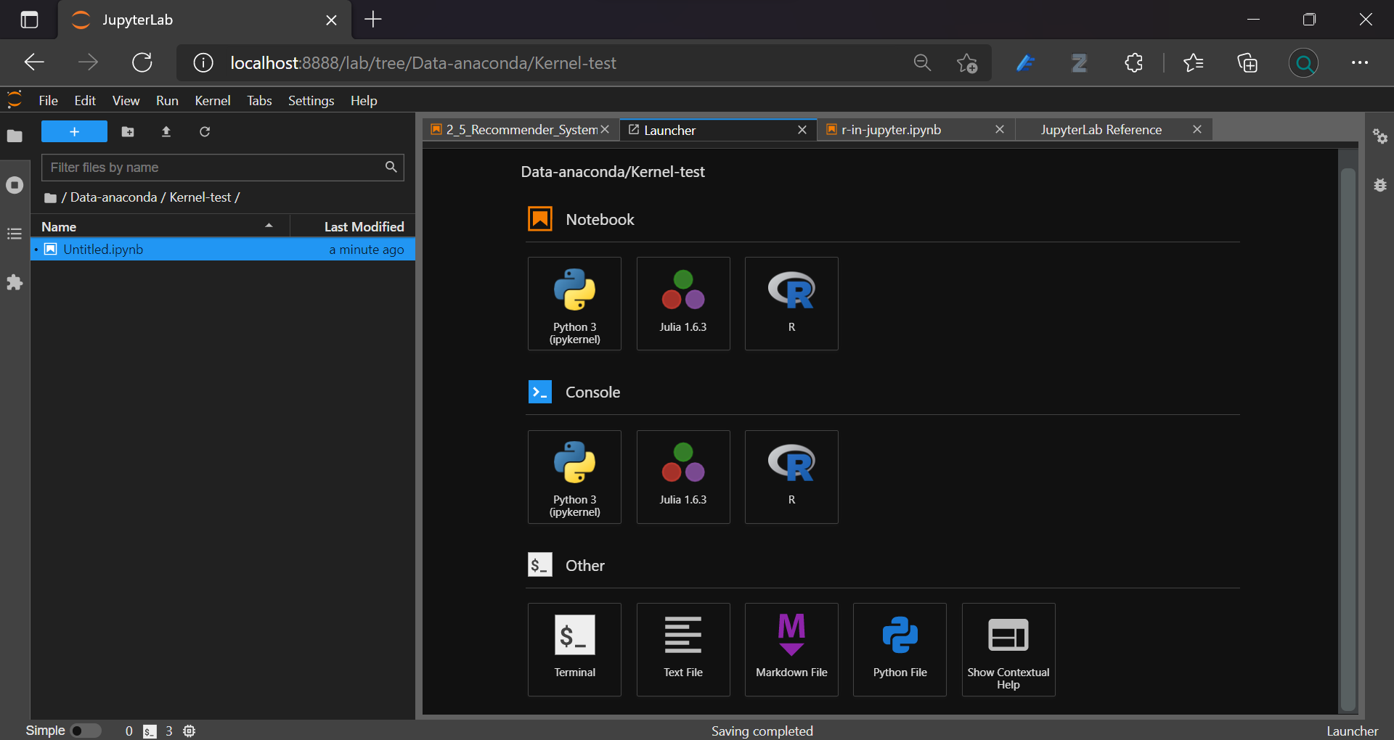Switch to 2_5_Recommender_System notebook tab
The image size is (1394, 740).
pyautogui.click(x=521, y=130)
